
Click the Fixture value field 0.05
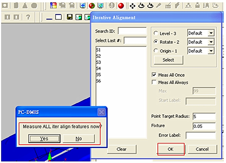tap(204, 126)
